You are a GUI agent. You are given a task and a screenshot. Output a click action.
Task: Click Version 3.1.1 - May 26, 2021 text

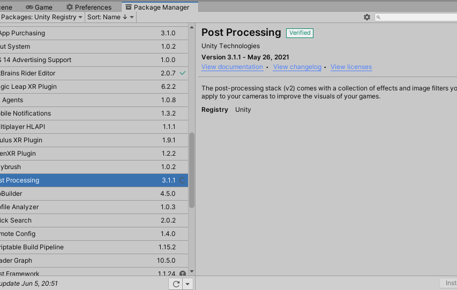click(245, 57)
